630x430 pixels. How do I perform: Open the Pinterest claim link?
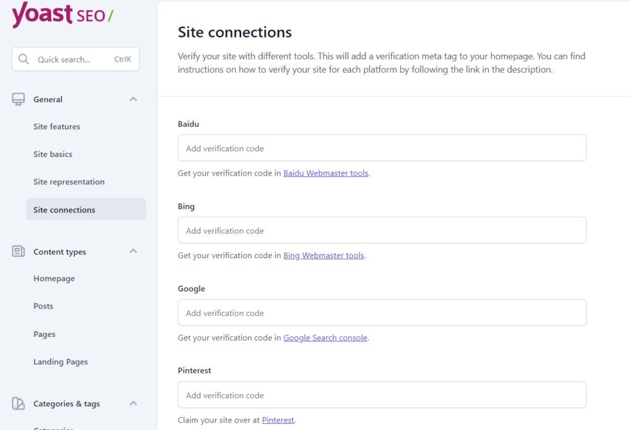click(x=278, y=420)
